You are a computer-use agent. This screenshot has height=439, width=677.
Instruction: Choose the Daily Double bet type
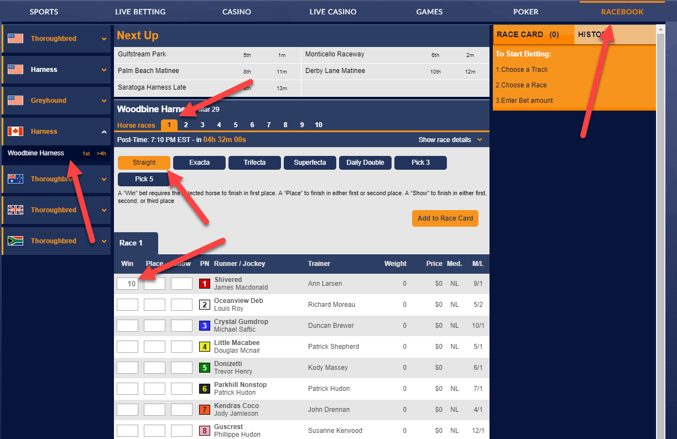(365, 163)
